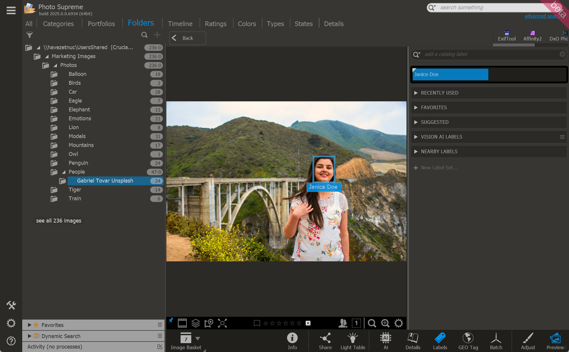Image resolution: width=569 pixels, height=352 pixels.
Task: Switch to the Timeline tab
Action: pos(180,24)
